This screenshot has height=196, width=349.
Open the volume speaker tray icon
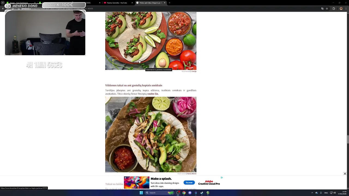tap(335, 193)
